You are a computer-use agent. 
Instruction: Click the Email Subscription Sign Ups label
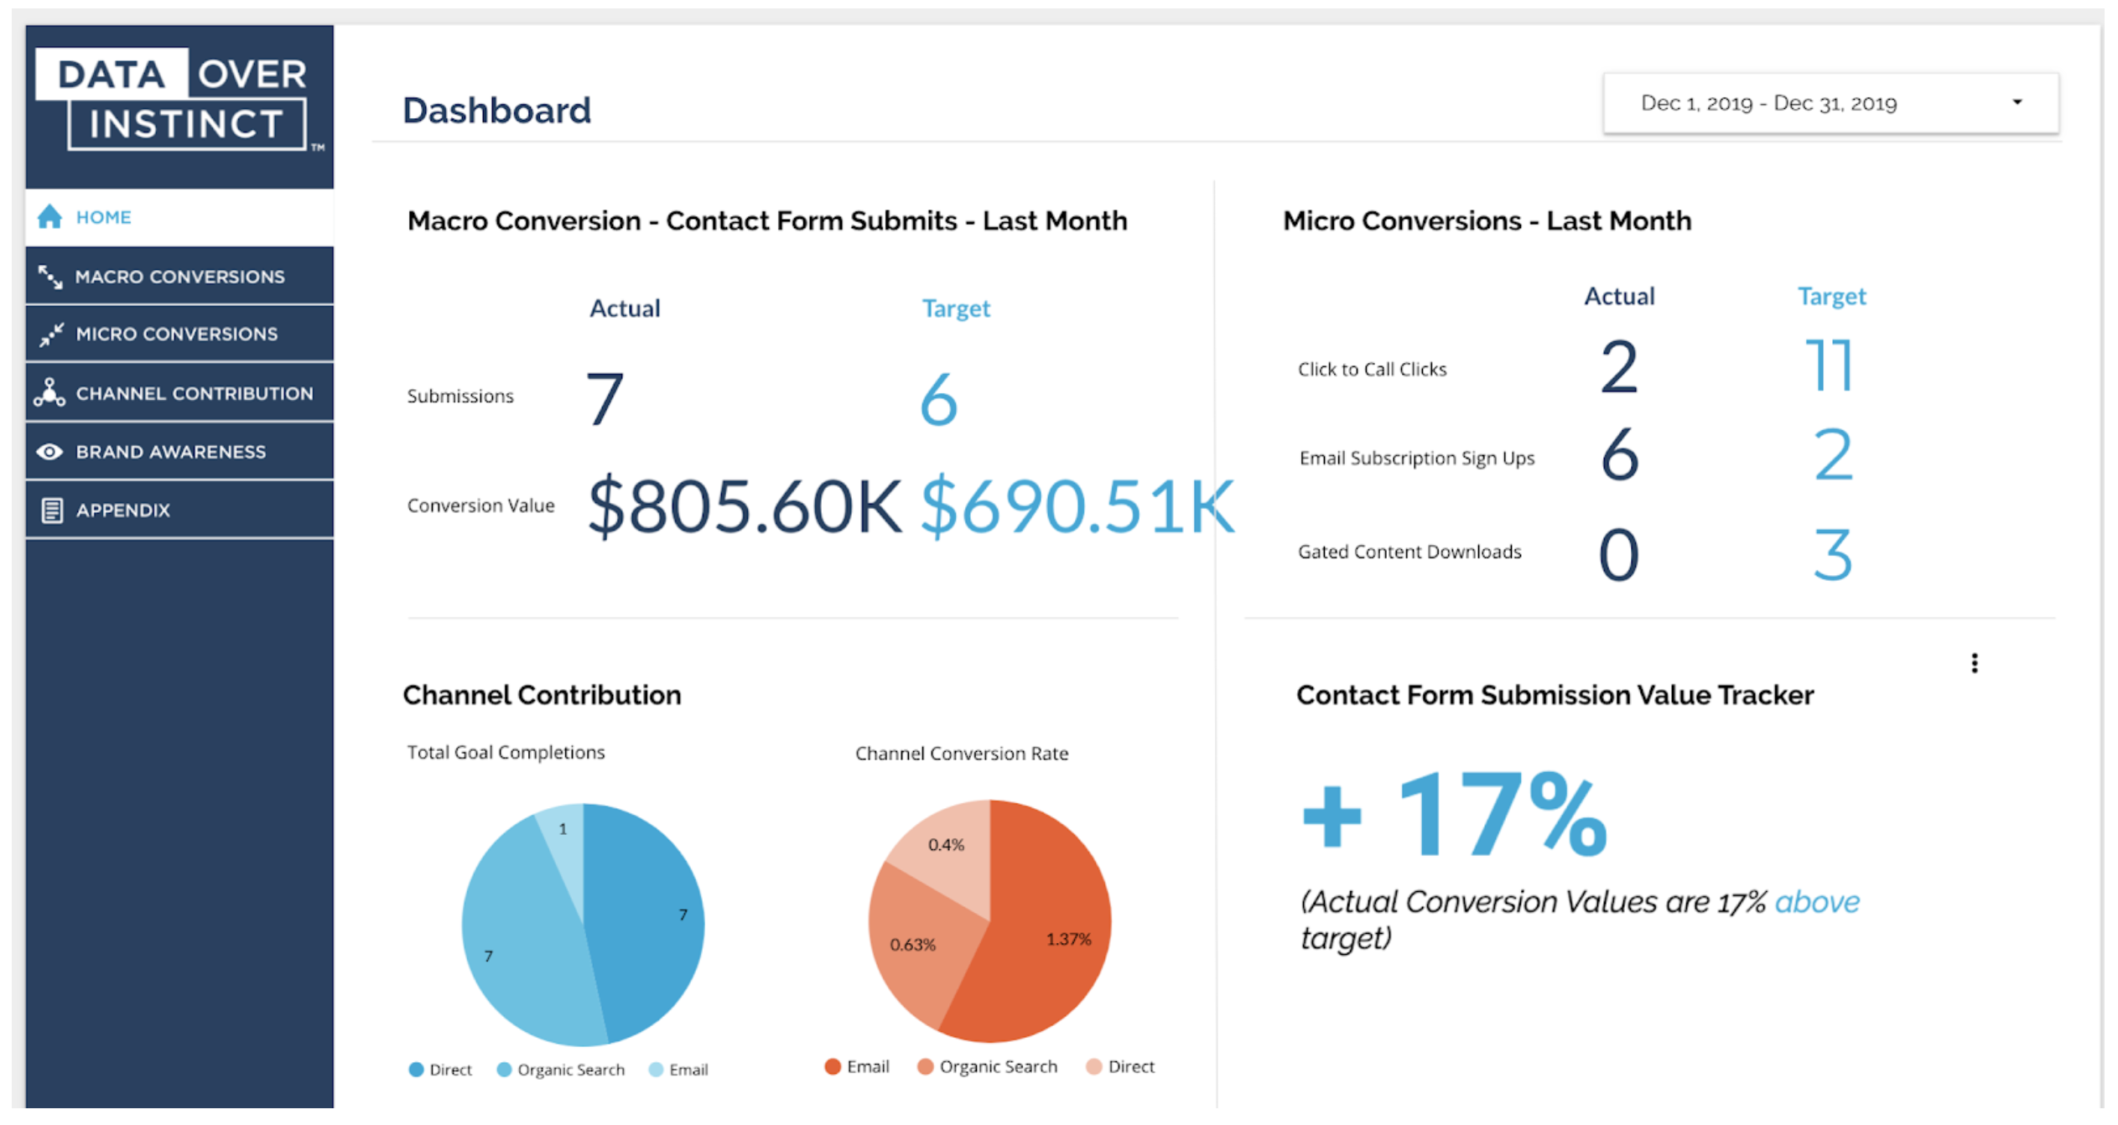coord(1417,458)
